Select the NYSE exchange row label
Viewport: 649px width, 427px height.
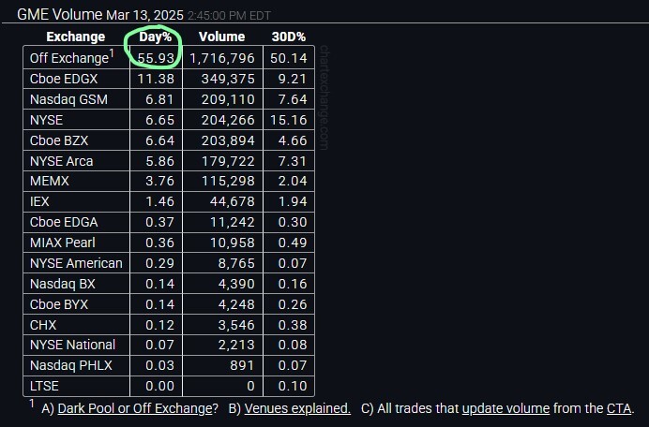(46, 120)
